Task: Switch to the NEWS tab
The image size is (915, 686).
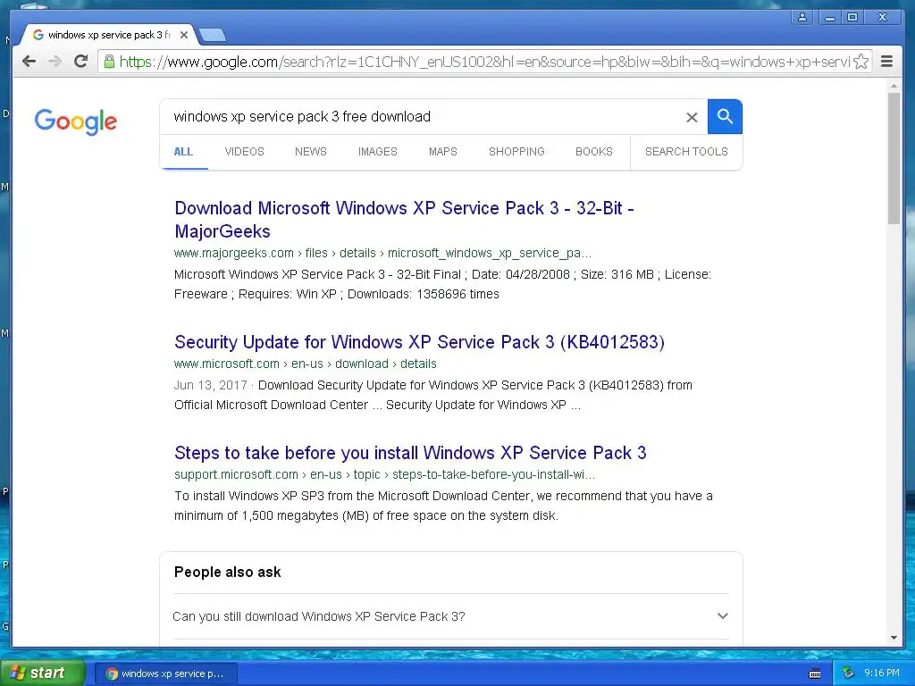Action: click(x=310, y=152)
